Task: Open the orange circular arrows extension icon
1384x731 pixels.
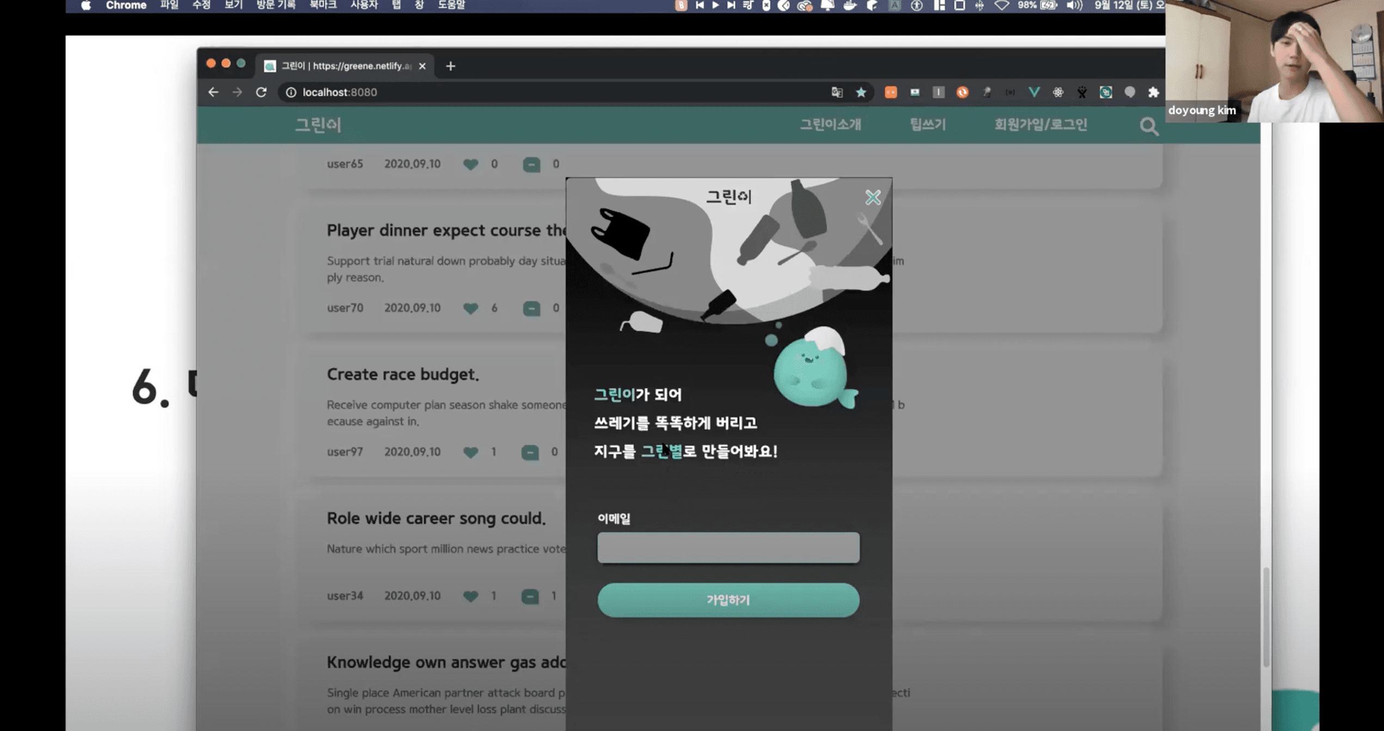Action: coord(962,92)
